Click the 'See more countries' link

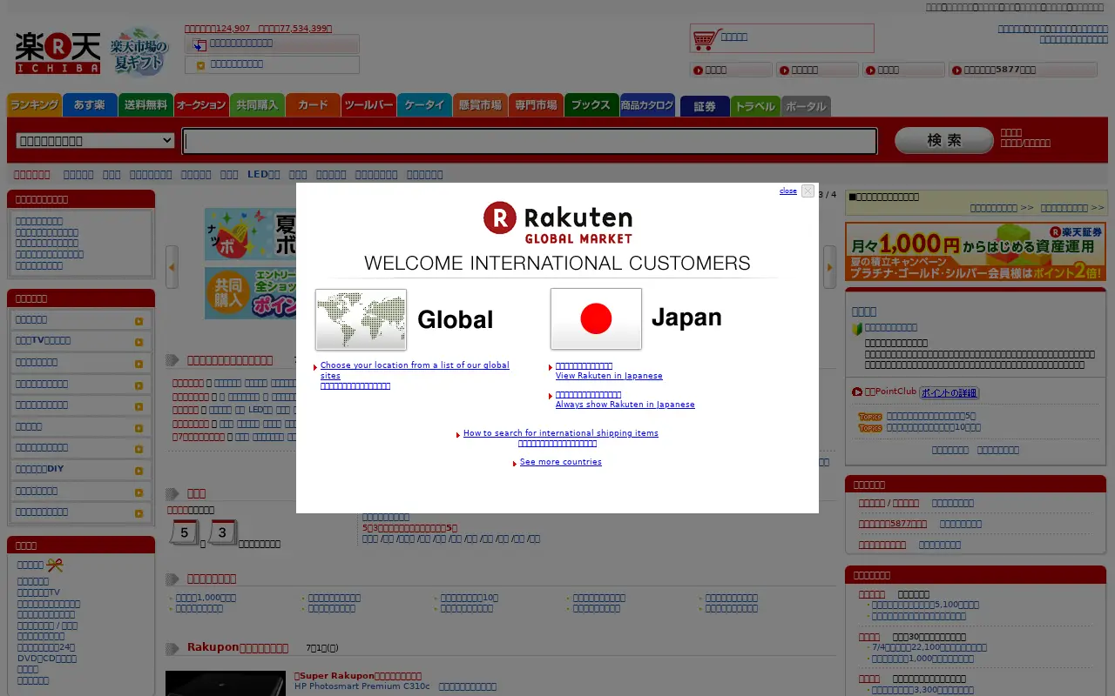(x=561, y=462)
